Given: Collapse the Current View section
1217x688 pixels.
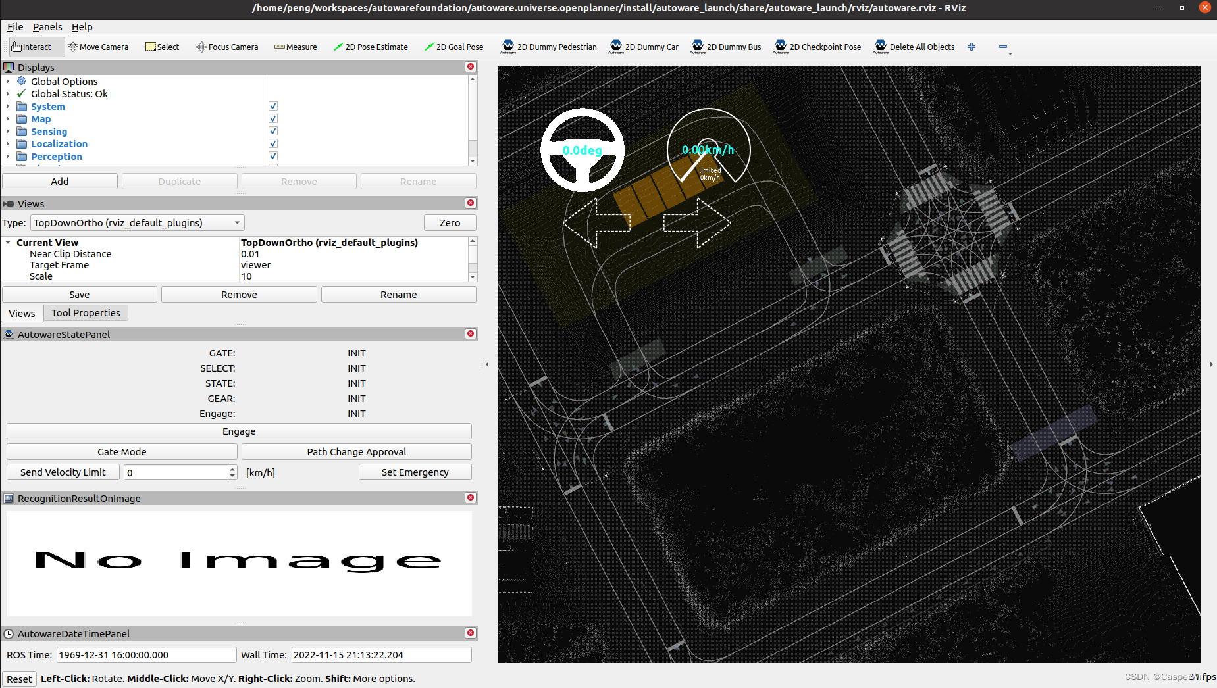Looking at the screenshot, I should click(7, 242).
